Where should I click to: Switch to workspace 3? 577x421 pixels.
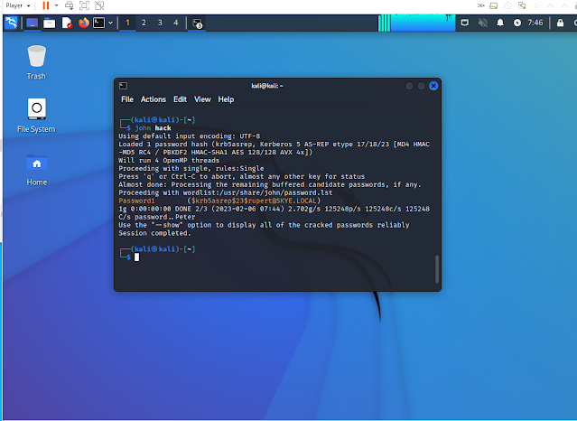160,23
